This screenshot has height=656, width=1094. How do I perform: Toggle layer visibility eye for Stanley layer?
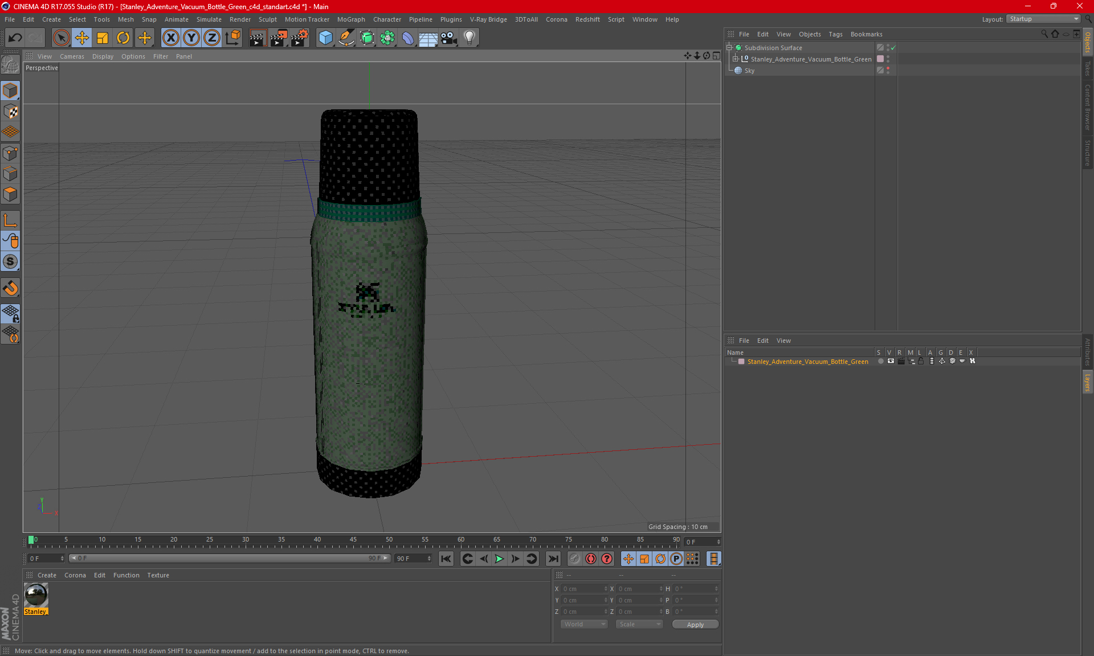891,361
